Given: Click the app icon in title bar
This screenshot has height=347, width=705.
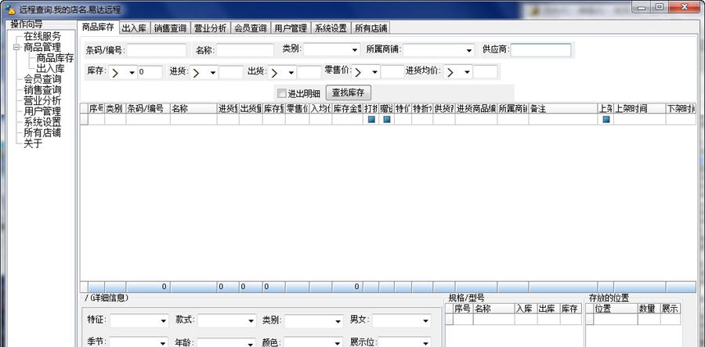Looking at the screenshot, I should pos(10,9).
